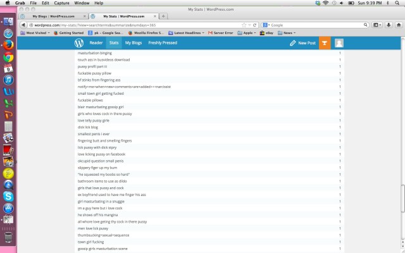Click the wordpress.com URL address field

134,25
